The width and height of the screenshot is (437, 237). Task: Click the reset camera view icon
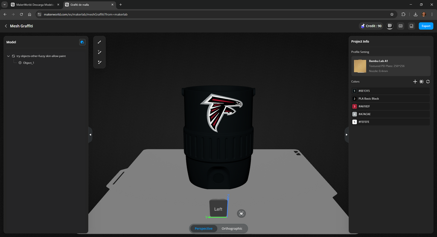click(242, 214)
